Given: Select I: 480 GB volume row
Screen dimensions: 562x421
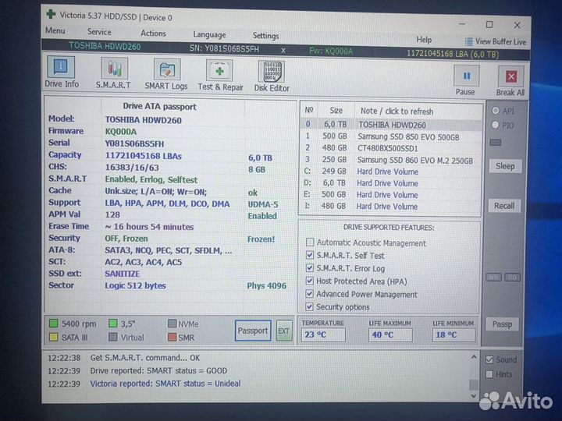Looking at the screenshot, I should pos(391,206).
